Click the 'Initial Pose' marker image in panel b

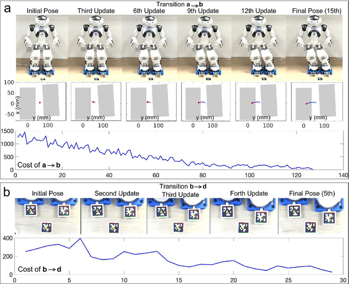[x=47, y=216]
